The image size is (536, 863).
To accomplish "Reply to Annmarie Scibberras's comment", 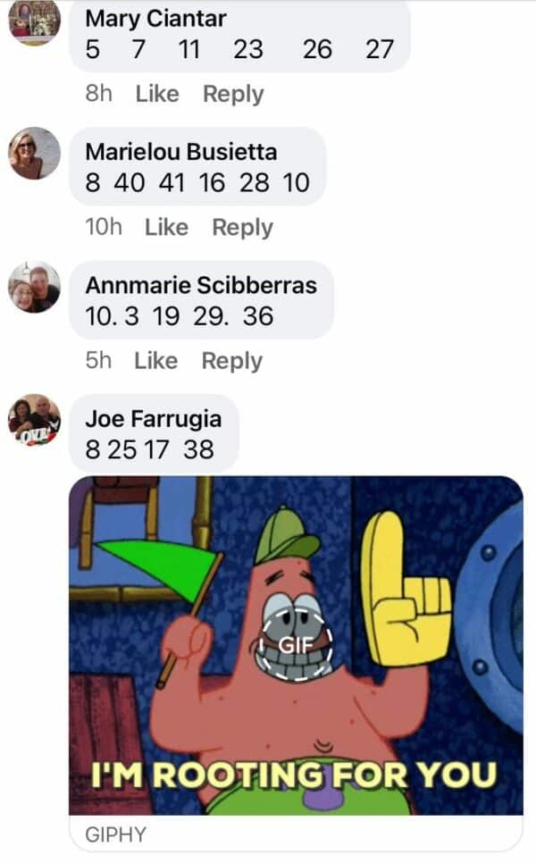I will coord(232,361).
